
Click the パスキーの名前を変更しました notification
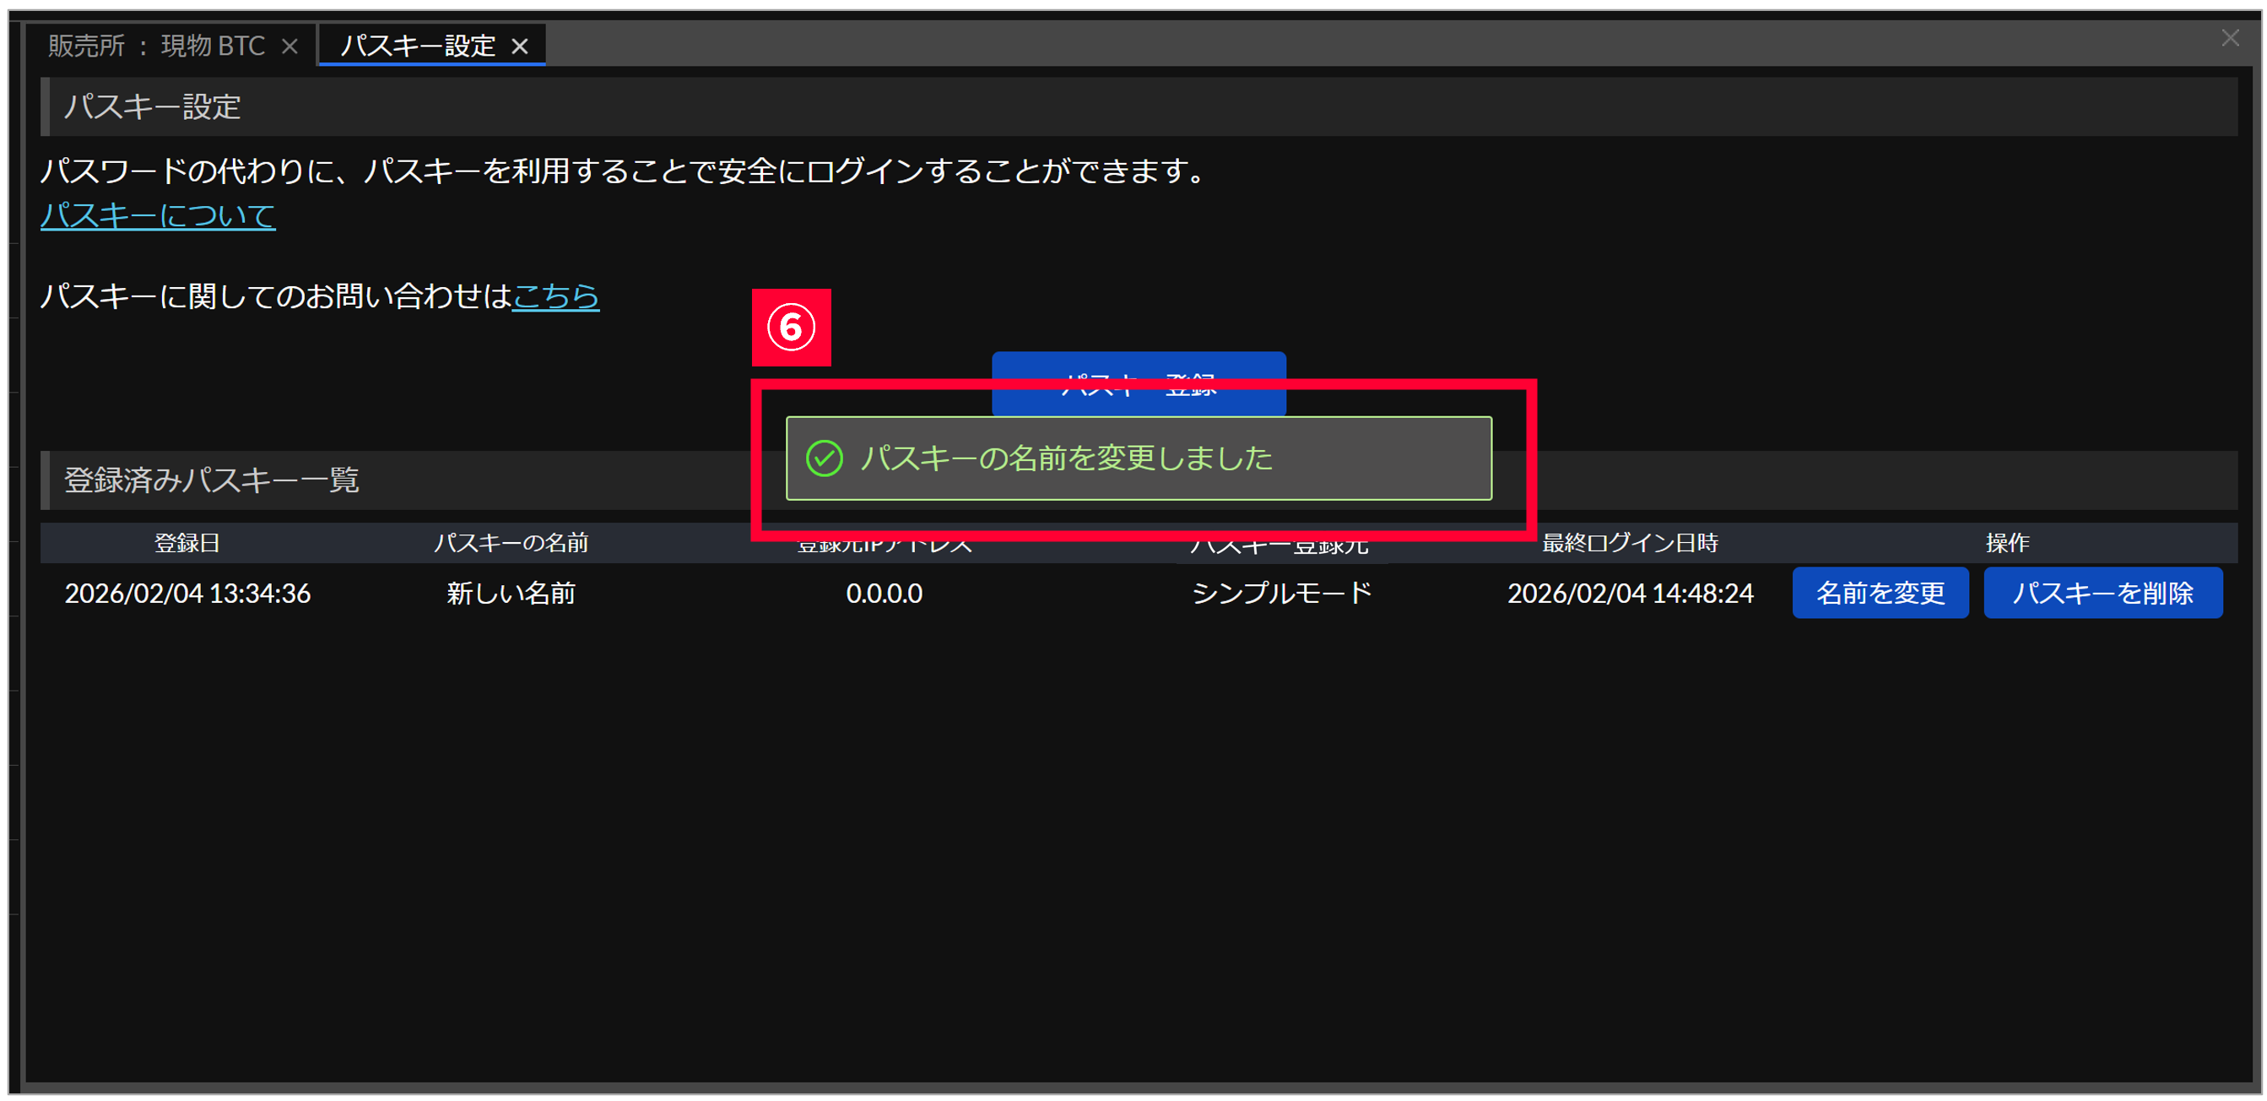(1138, 458)
